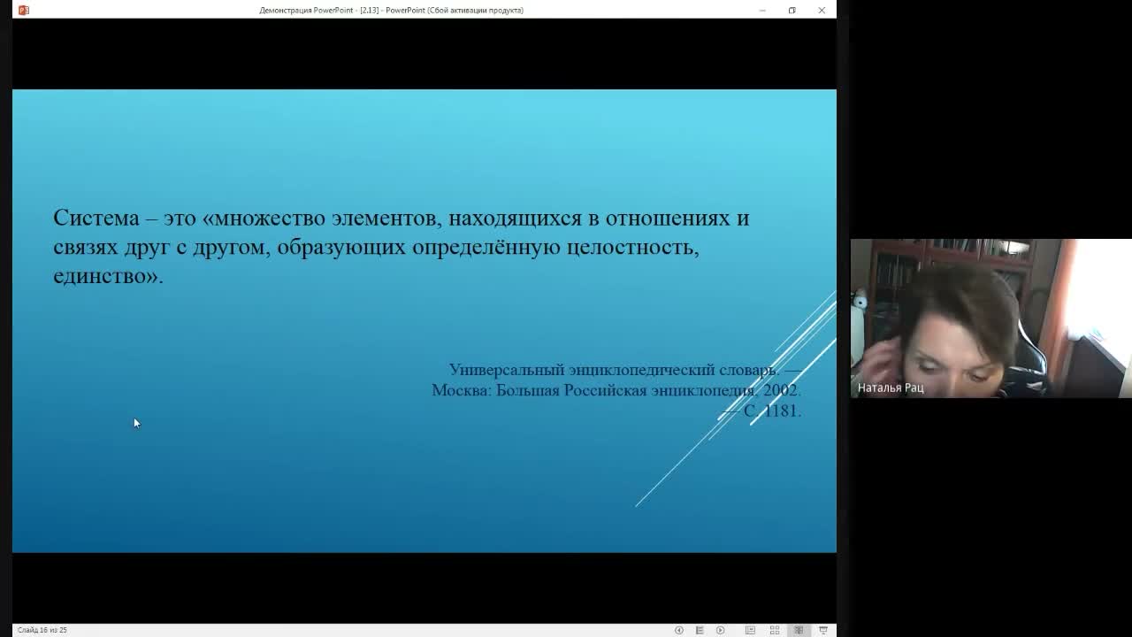Screen dimensions: 1132x637
Task: Click the 'Наталья Рац' name label
Action: pyautogui.click(x=891, y=388)
